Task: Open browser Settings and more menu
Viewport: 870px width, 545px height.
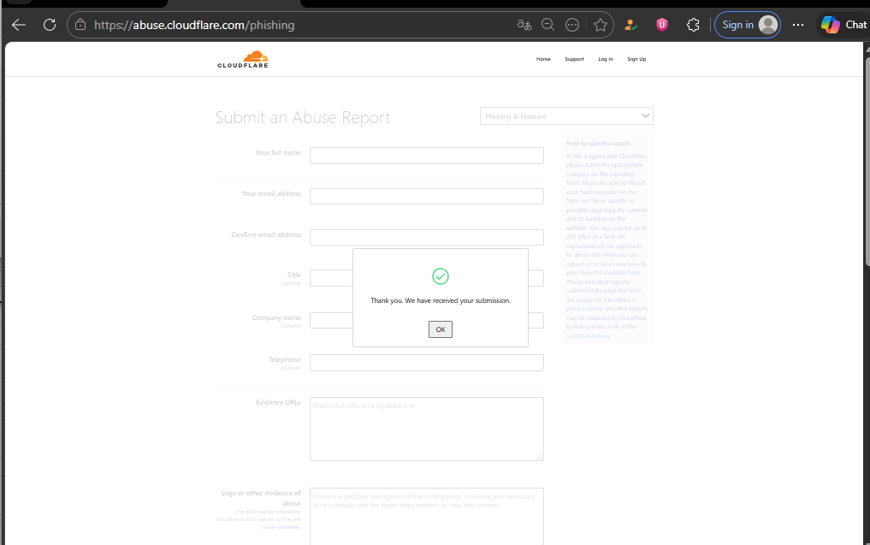Action: [x=798, y=25]
